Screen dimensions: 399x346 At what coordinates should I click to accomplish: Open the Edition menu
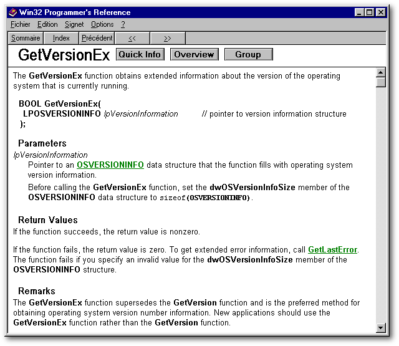tap(47, 24)
